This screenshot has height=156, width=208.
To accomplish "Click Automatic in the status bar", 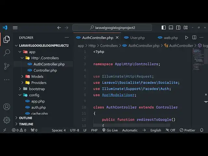I will point(130,130).
